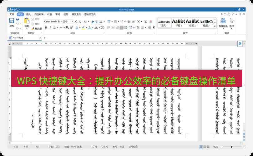Open the Undo history dropdown arrow

21,24
